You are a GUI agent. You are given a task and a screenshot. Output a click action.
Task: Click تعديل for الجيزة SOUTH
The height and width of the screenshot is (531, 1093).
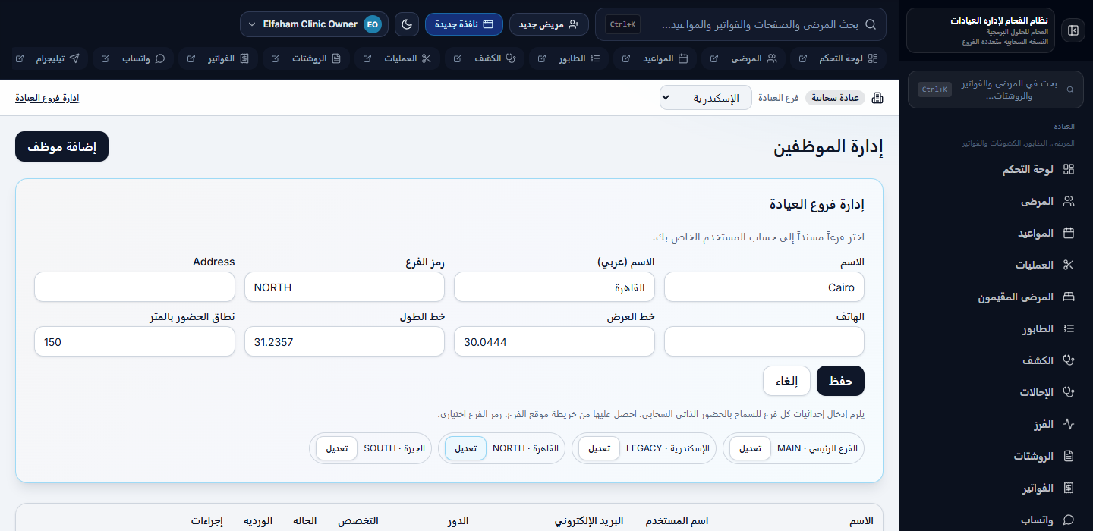point(336,448)
